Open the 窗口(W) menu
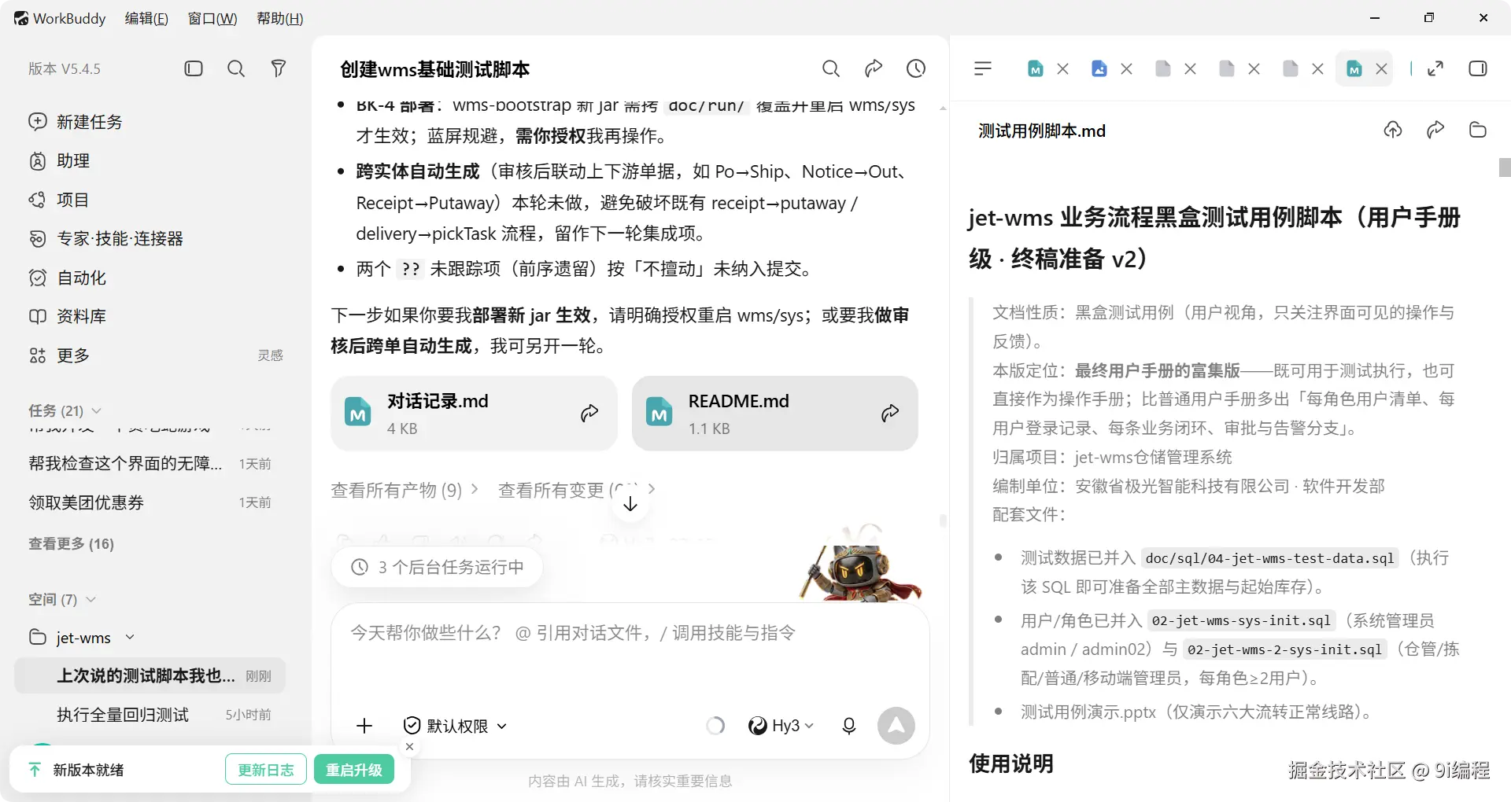 pos(212,18)
